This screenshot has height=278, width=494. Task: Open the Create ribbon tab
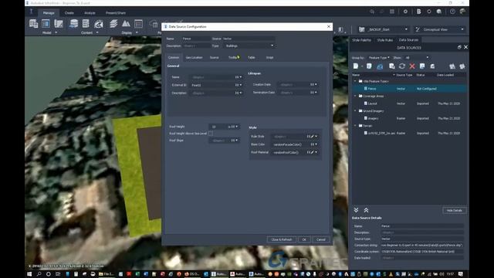(x=69, y=13)
